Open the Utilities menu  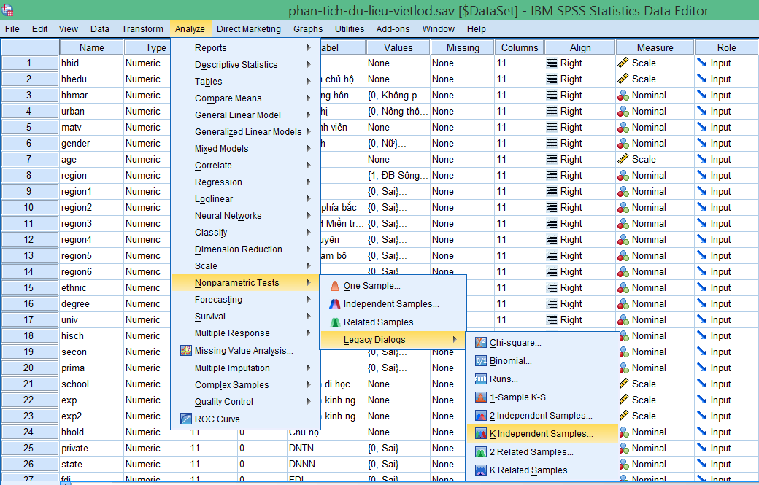350,29
